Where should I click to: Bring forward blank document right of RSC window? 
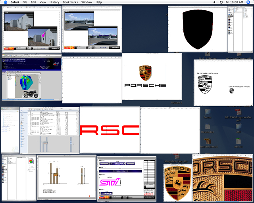(x=170, y=130)
